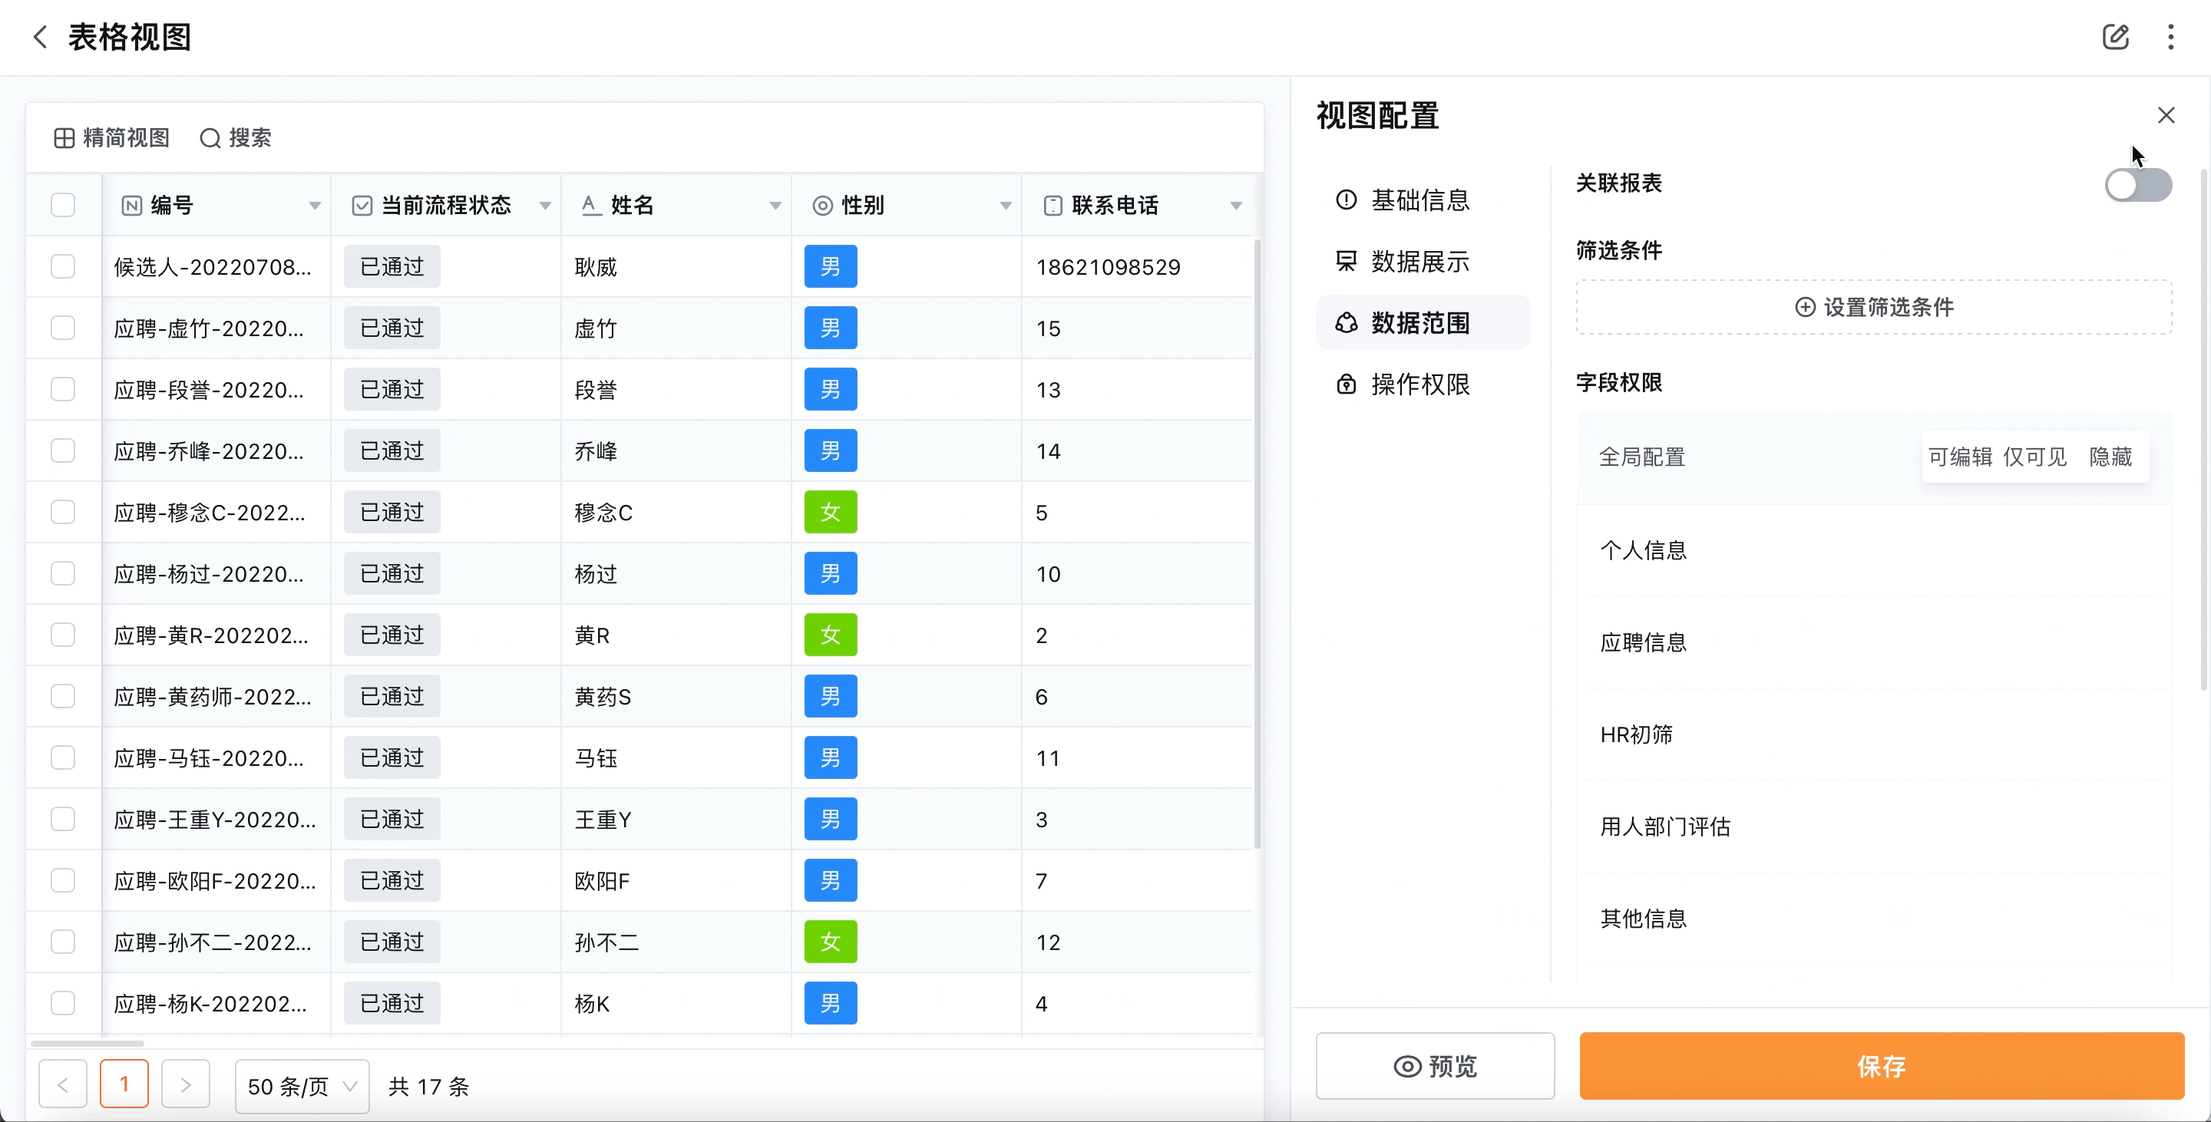Select the 数据范围 tab
Image resolution: width=2211 pixels, height=1122 pixels.
pos(1423,322)
